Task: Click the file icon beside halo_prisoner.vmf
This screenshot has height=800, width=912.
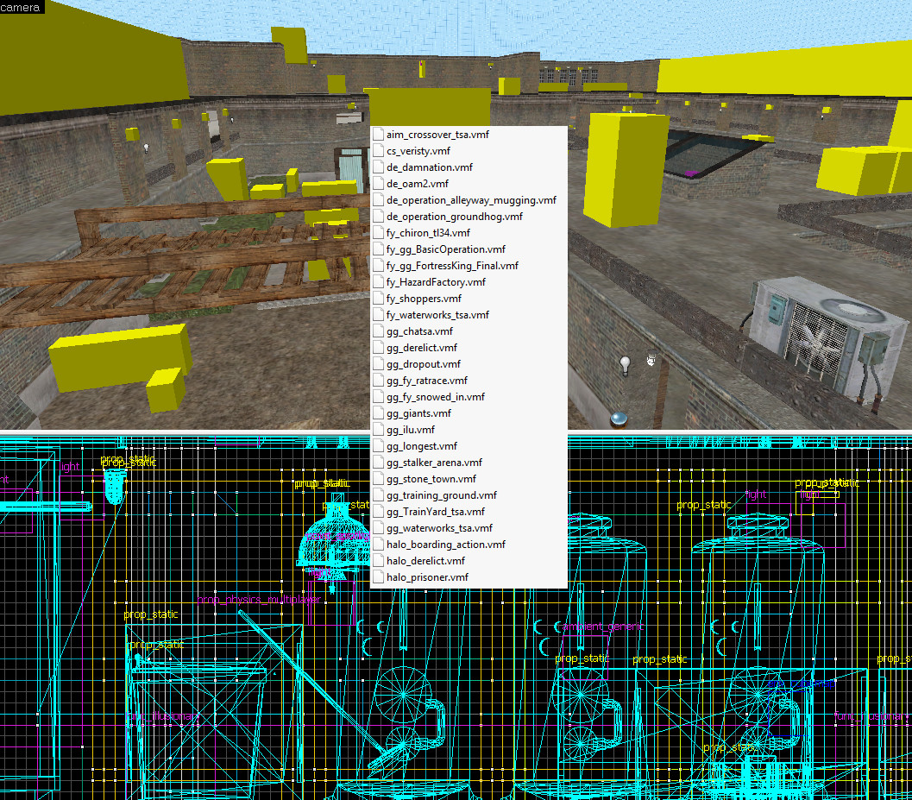Action: pyautogui.click(x=377, y=576)
